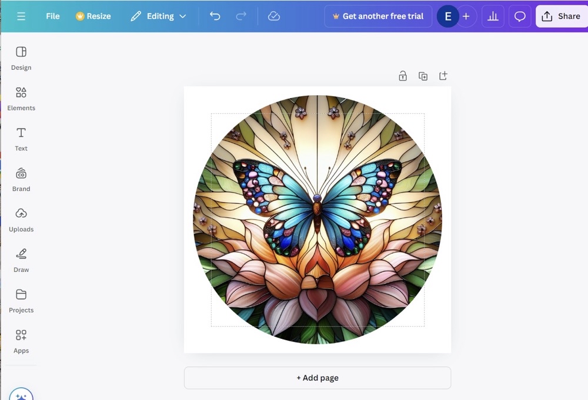Open the magic assistant sparkle button
This screenshot has height=400, width=588.
(21, 394)
